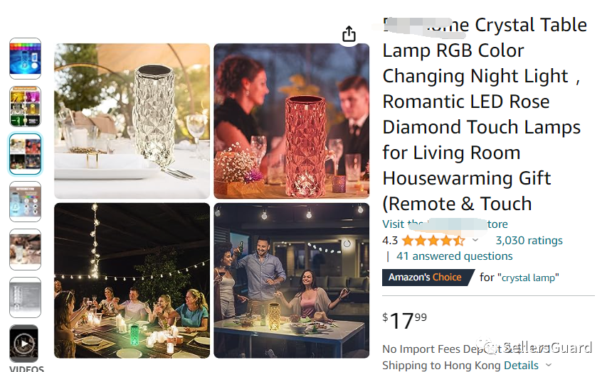Click the Amazon's Choice badge
Screen dimensions: 612x372
[428, 278]
